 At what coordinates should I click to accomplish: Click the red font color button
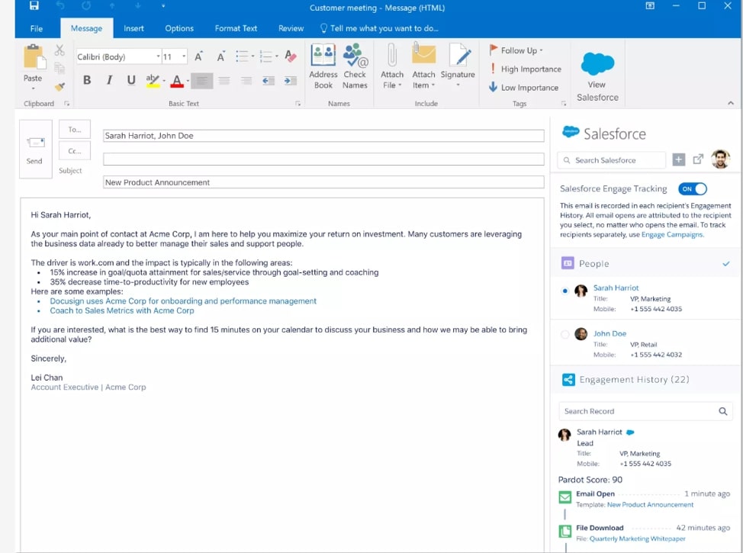(177, 81)
